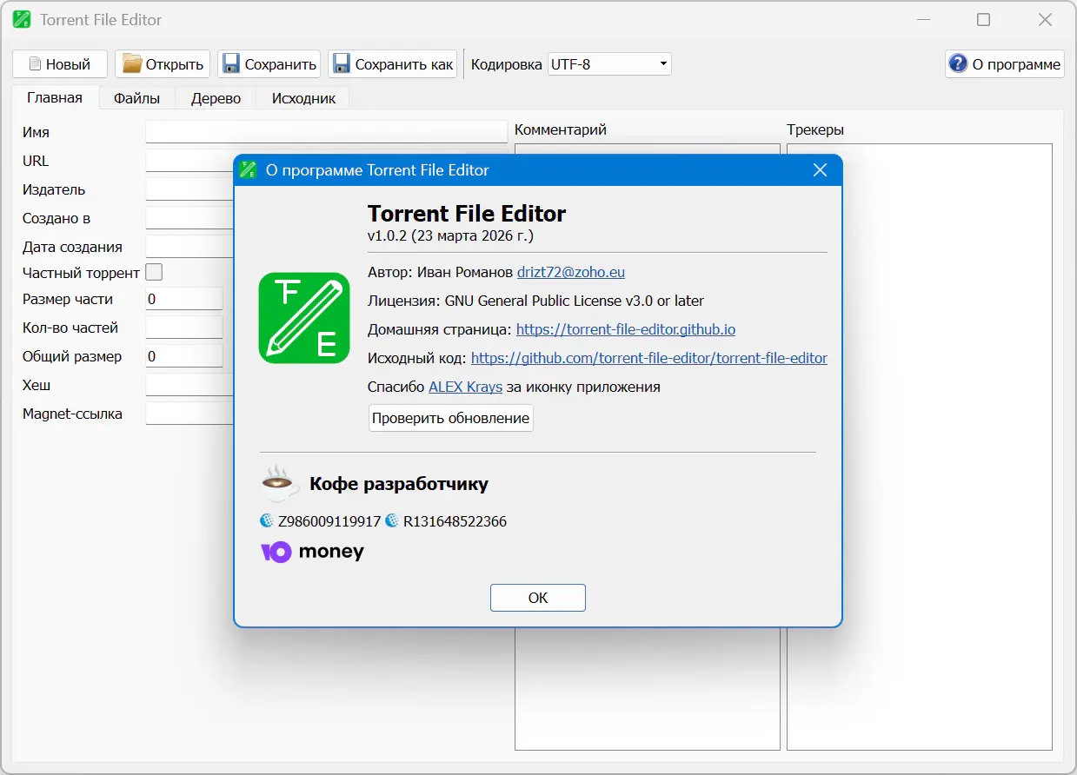Maximize the main Torrent File Editor window
Screen dimensions: 1077x775
pos(983,20)
